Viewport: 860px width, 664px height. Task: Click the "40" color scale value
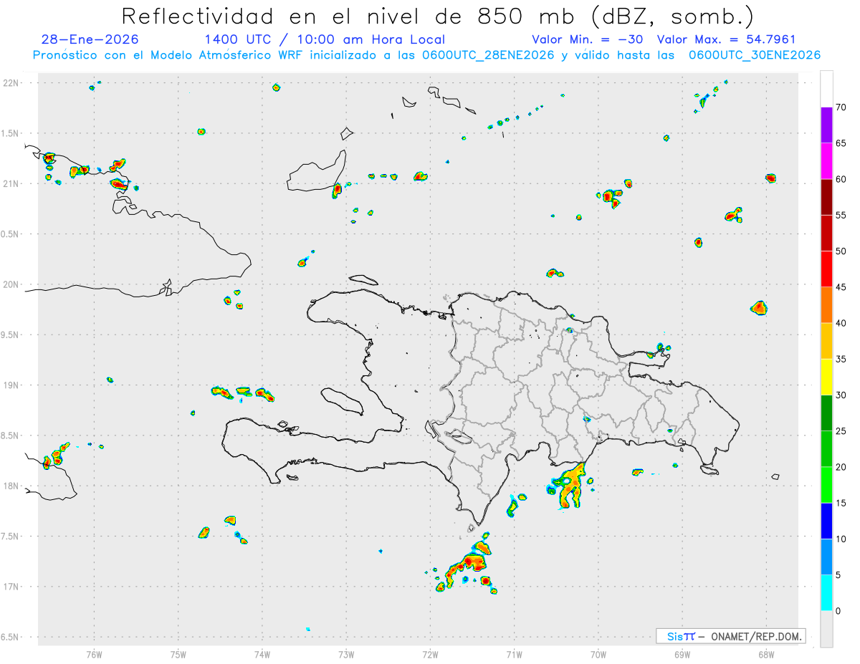click(841, 323)
